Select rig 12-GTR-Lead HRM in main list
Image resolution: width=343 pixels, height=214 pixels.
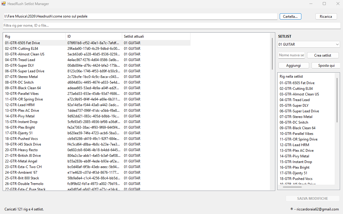point(20,105)
